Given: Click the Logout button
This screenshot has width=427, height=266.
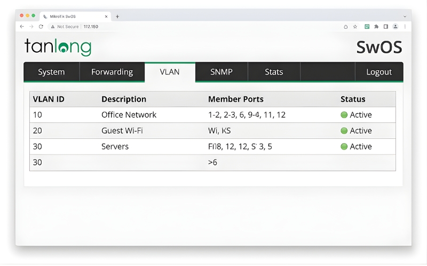Looking at the screenshot, I should 379,72.
